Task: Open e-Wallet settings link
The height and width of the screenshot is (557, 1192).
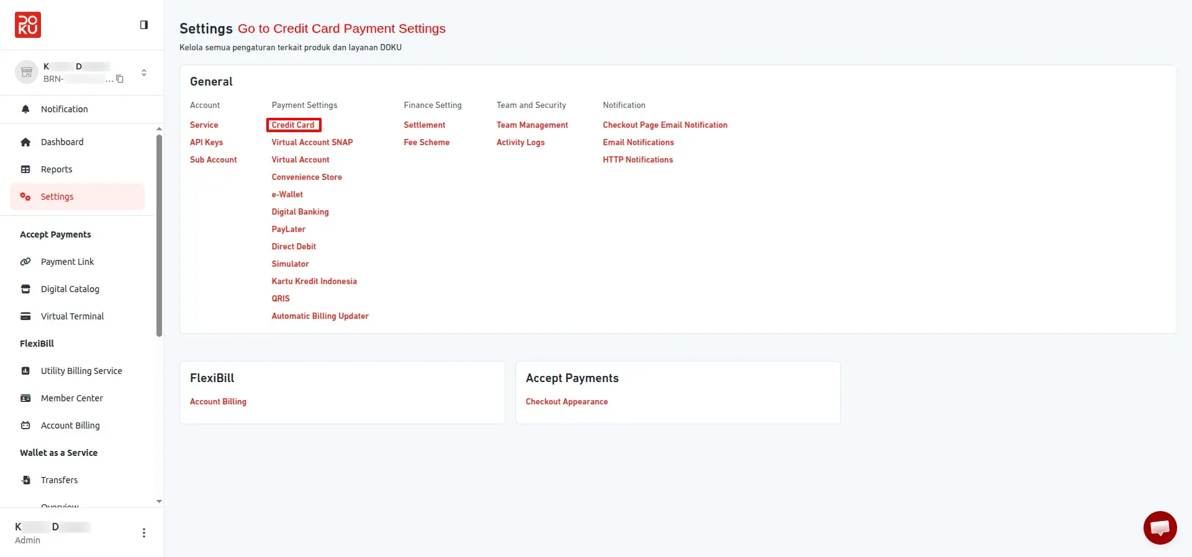Action: (x=287, y=194)
